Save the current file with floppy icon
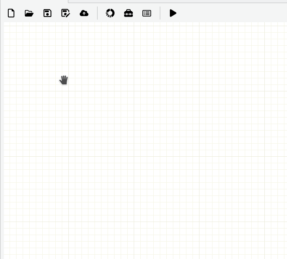 pyautogui.click(x=47, y=13)
